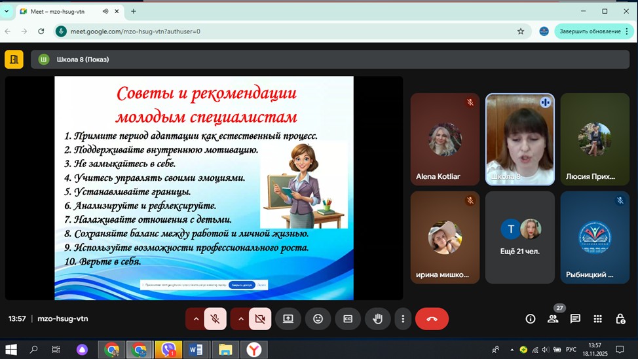Image resolution: width=638 pixels, height=359 pixels.
Task: Toggle the microphone mute button
Action: (215, 319)
